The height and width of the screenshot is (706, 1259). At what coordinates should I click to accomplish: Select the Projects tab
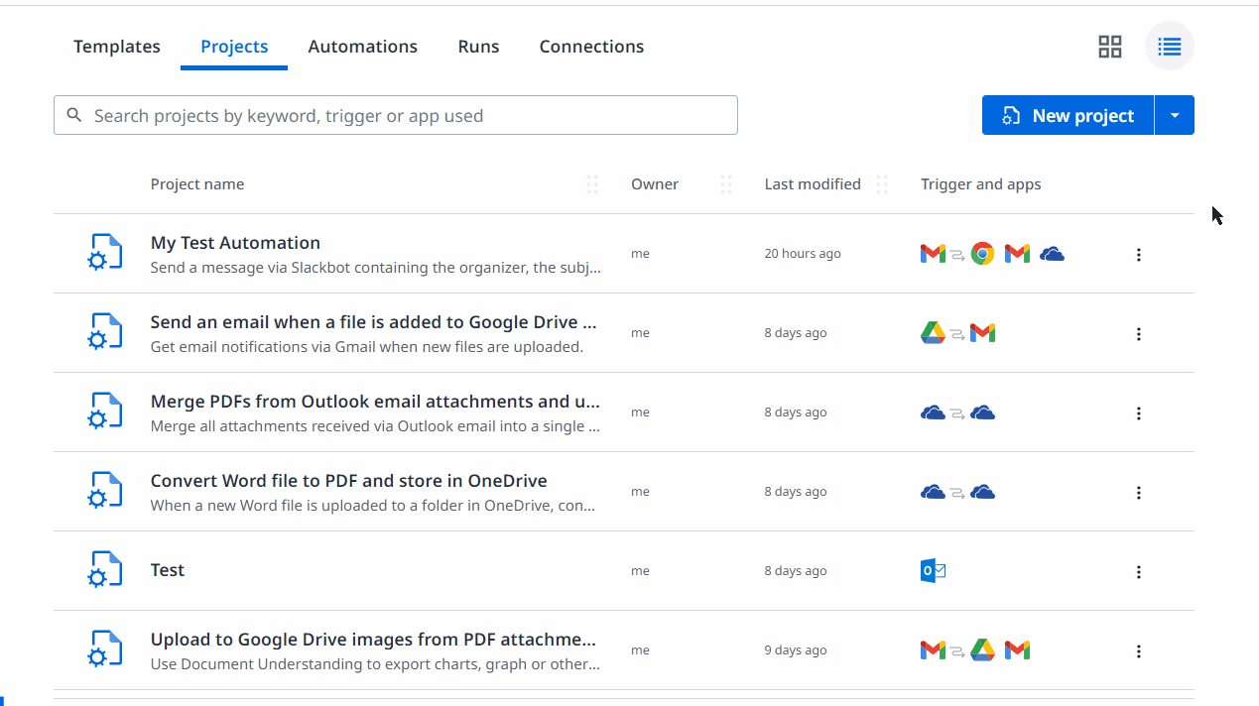point(234,47)
